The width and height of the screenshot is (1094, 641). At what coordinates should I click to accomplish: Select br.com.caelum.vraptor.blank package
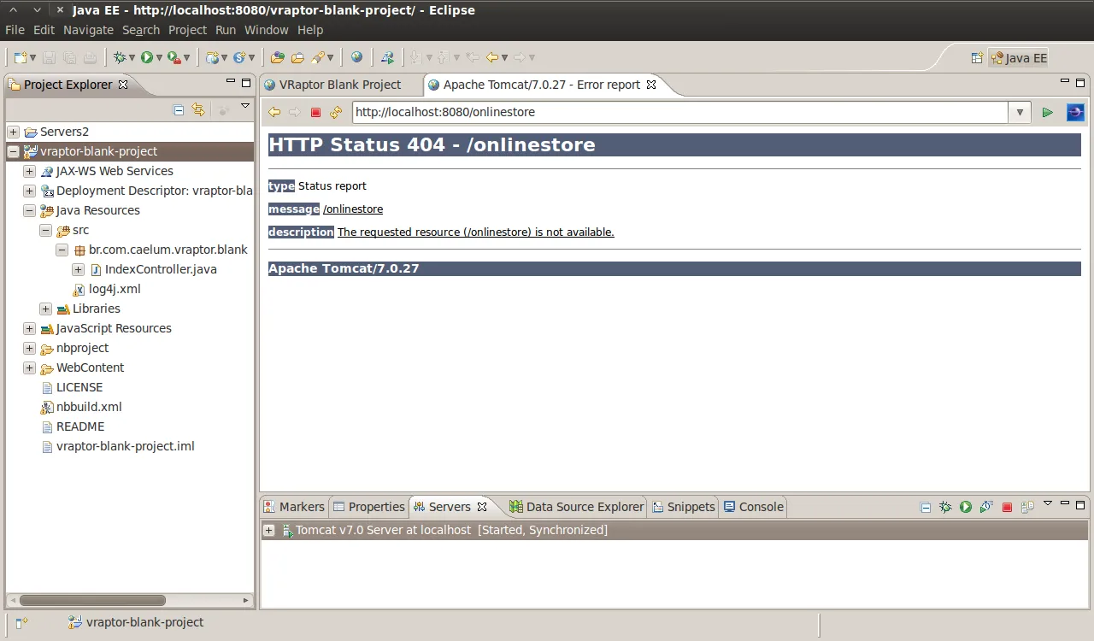coord(168,250)
